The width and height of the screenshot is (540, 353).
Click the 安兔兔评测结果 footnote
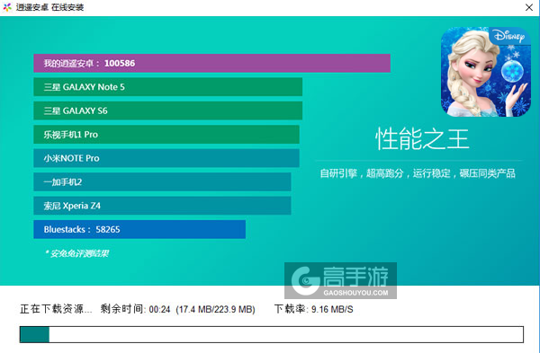[x=77, y=253]
